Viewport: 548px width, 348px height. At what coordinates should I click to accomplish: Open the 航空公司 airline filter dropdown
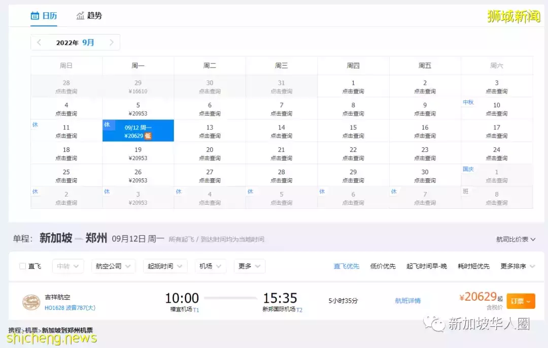pos(113,266)
